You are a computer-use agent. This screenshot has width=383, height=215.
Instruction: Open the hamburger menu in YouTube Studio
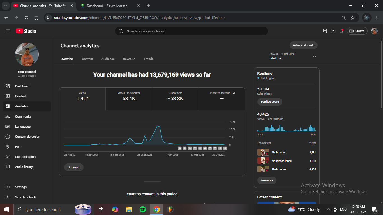pos(8,31)
